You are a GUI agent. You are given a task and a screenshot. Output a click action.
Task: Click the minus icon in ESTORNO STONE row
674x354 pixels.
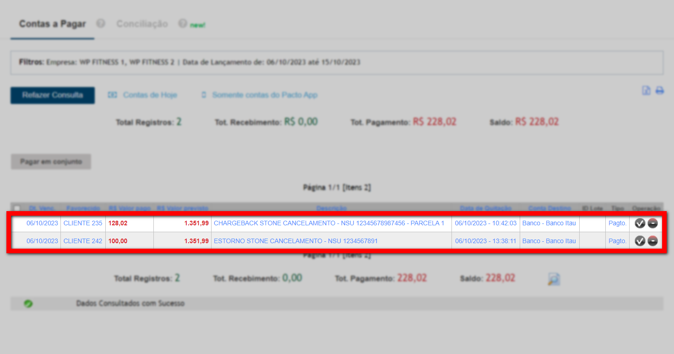coord(652,241)
